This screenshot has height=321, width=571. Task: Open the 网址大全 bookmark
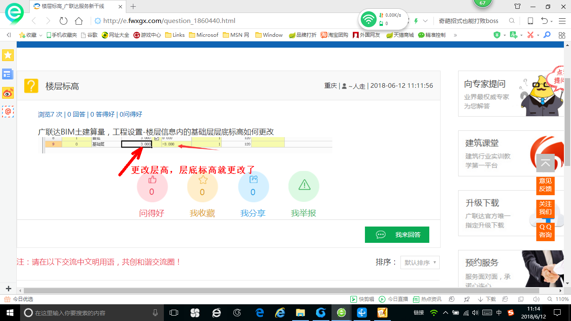[x=116, y=35]
